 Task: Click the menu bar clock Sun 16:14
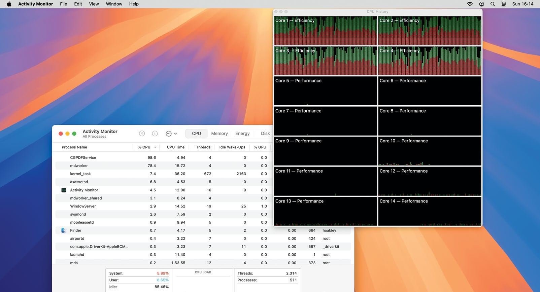pos(523,4)
